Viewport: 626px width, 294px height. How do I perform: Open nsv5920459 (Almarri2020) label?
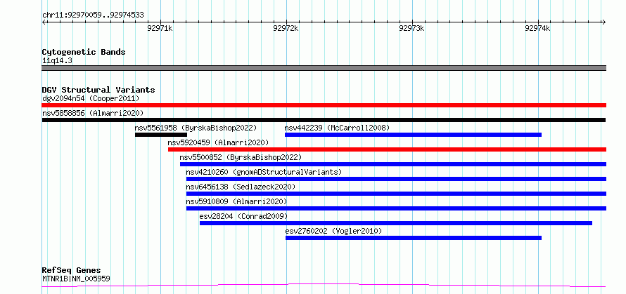tap(218, 142)
